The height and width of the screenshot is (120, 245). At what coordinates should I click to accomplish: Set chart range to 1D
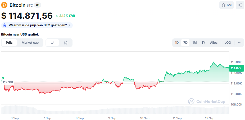pyautogui.click(x=177, y=43)
